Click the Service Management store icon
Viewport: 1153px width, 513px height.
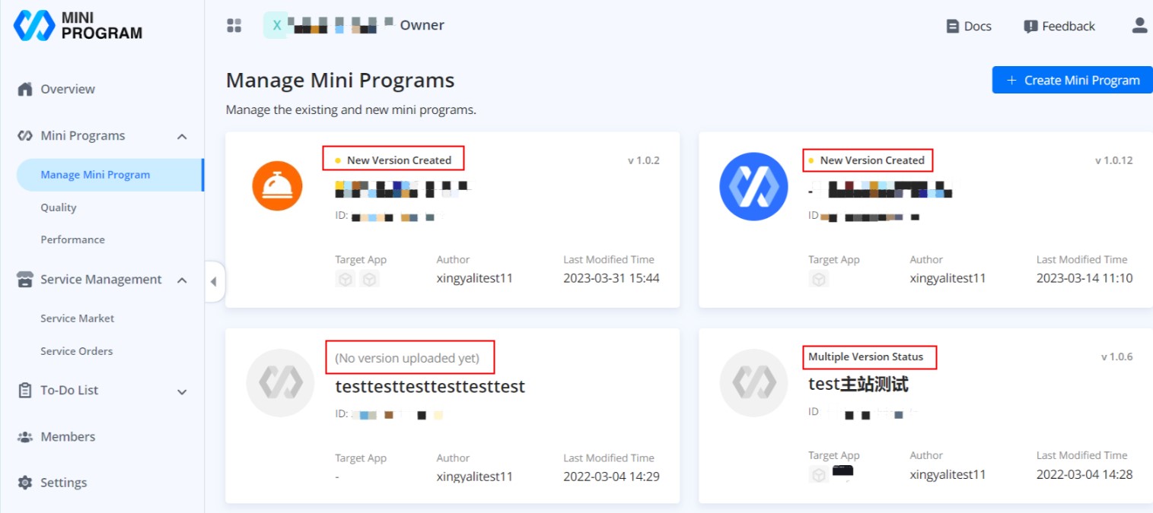point(25,280)
